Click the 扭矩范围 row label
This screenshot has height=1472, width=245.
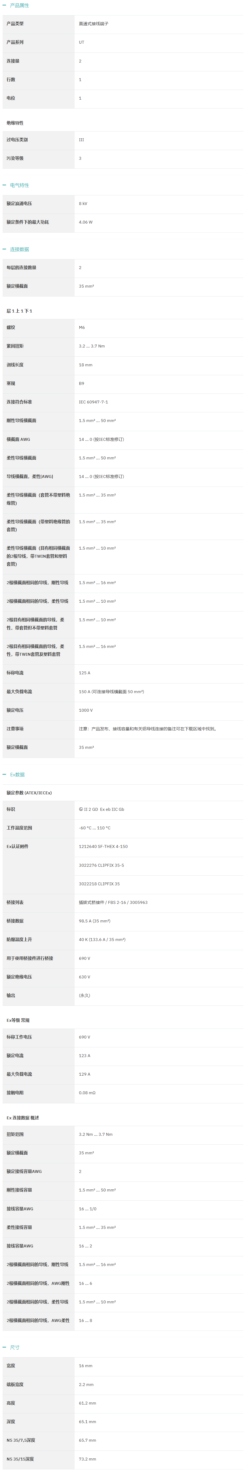click(x=15, y=1134)
